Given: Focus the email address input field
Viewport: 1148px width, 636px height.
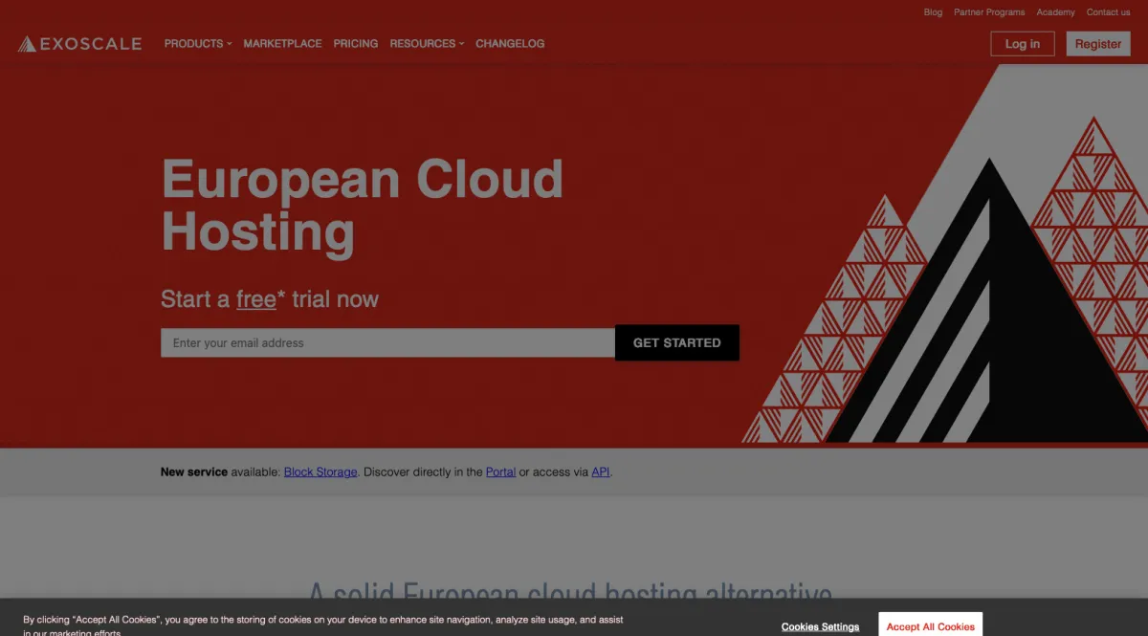Looking at the screenshot, I should click(x=387, y=343).
